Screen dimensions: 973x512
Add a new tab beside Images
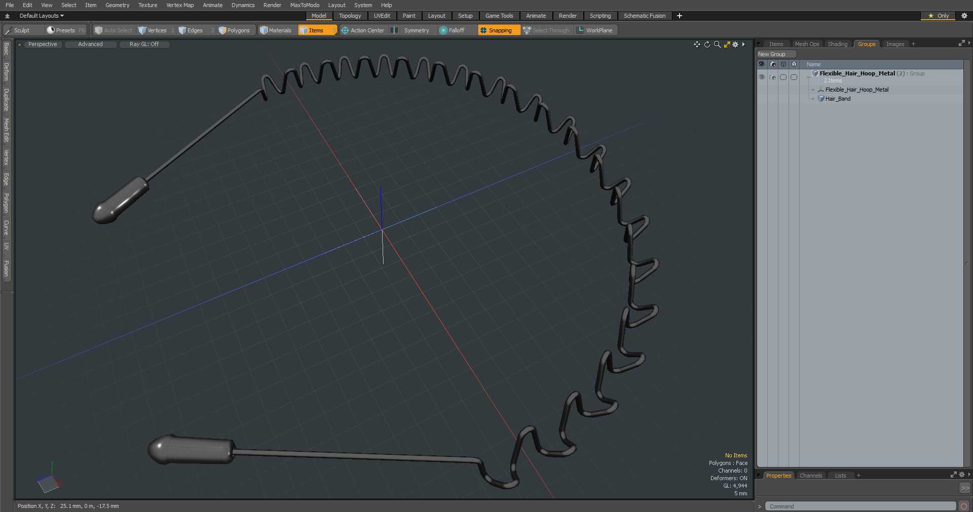pos(913,44)
